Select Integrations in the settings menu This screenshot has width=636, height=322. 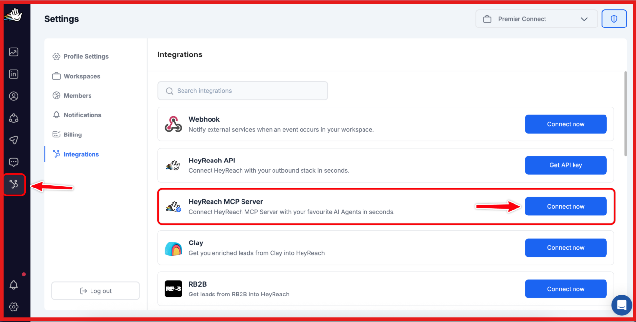click(x=76, y=154)
